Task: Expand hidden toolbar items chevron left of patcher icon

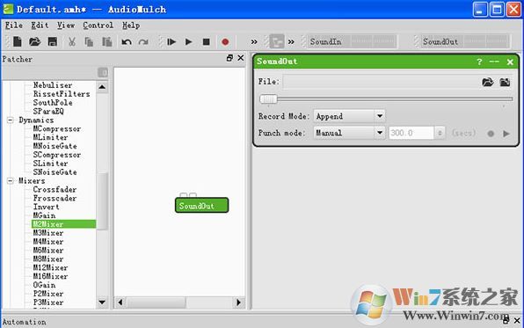Action: point(254,42)
